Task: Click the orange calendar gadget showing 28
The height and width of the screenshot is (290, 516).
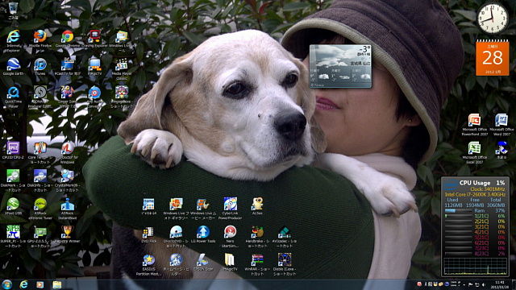Action: [493, 58]
